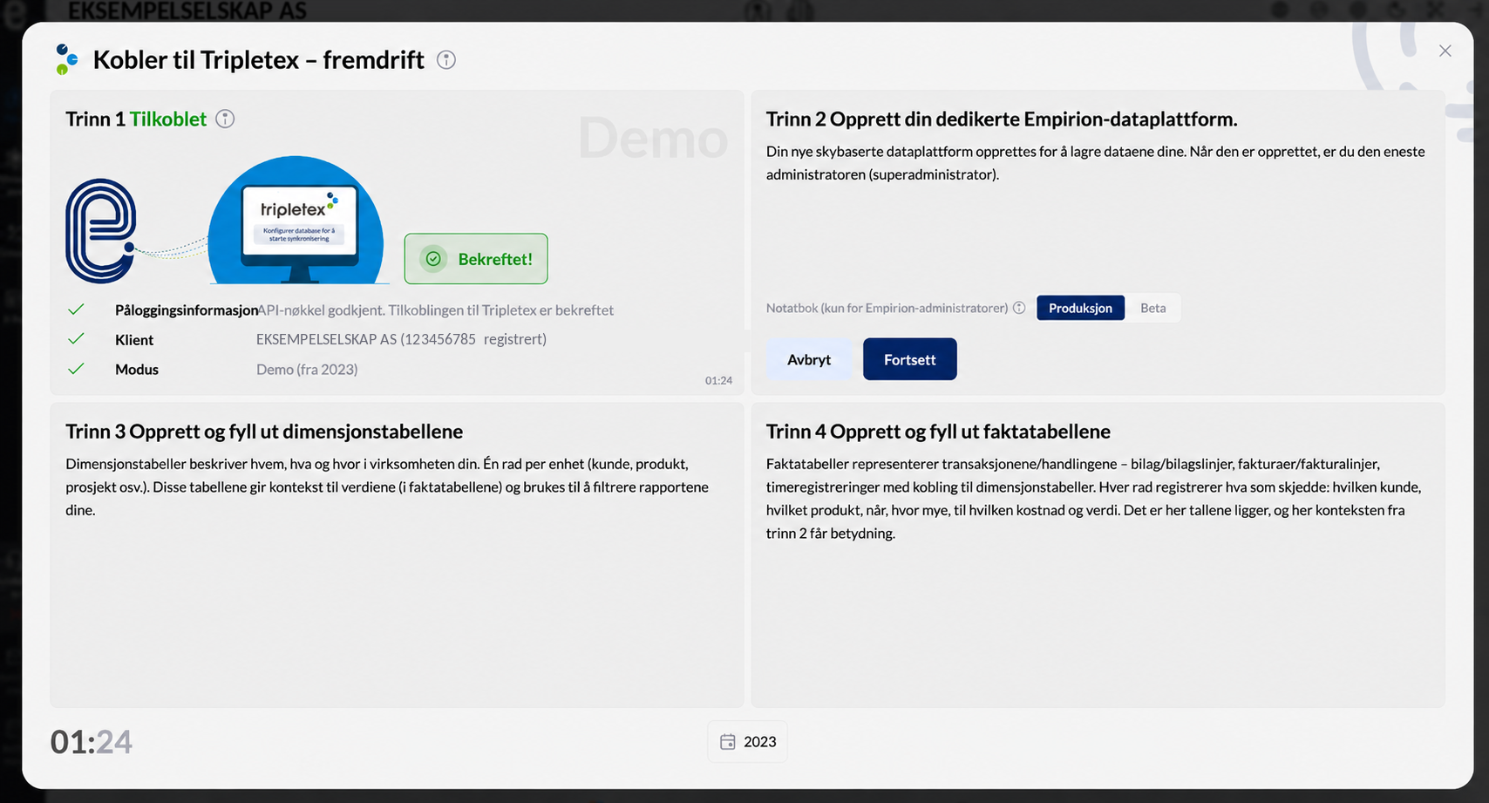
Task: Click the Tripletex logo icon in the header
Action: point(66,59)
